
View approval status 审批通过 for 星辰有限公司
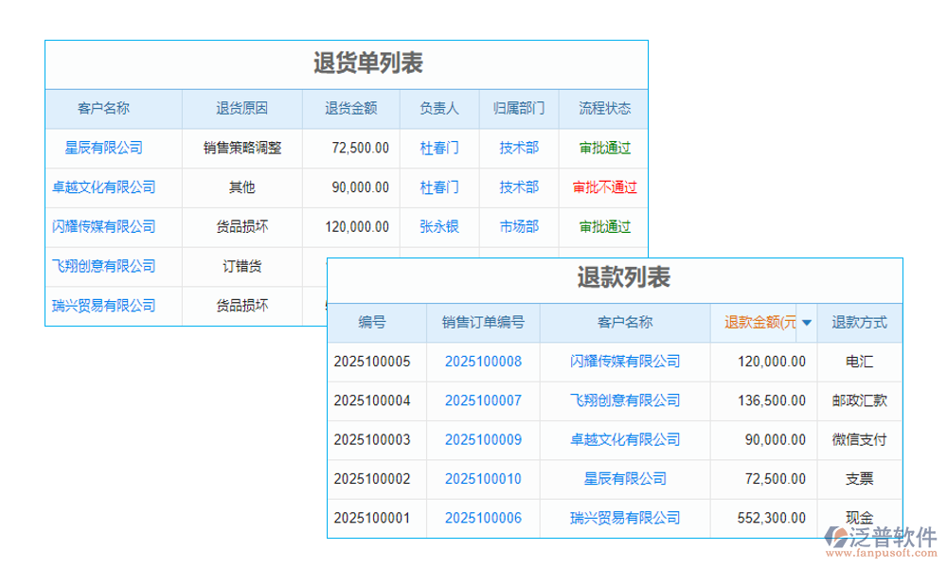pyautogui.click(x=603, y=148)
